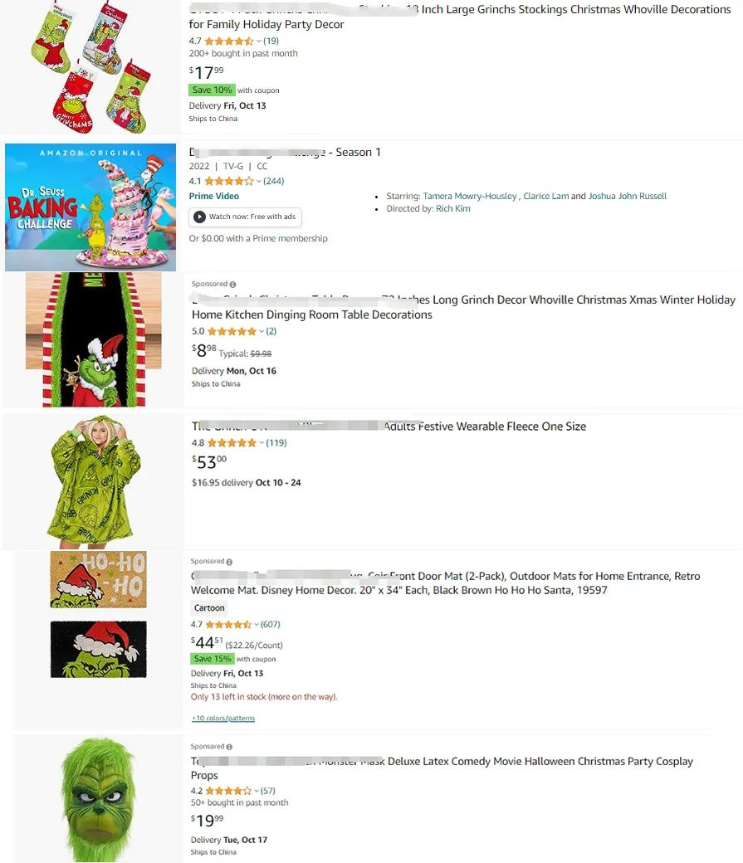Click director Rich Kim link
Screen dimensions: 743x863
(x=452, y=208)
